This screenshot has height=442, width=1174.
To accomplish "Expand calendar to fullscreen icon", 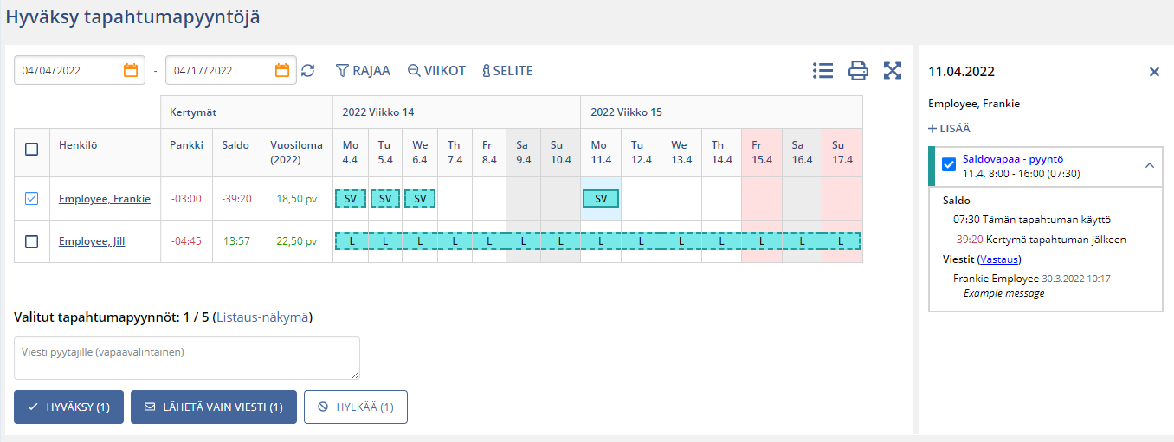I will click(x=893, y=71).
